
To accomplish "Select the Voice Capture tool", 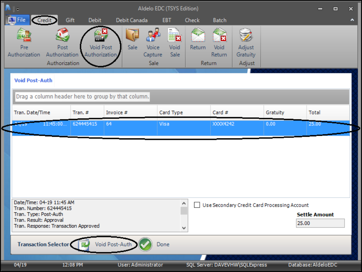I will click(153, 43).
